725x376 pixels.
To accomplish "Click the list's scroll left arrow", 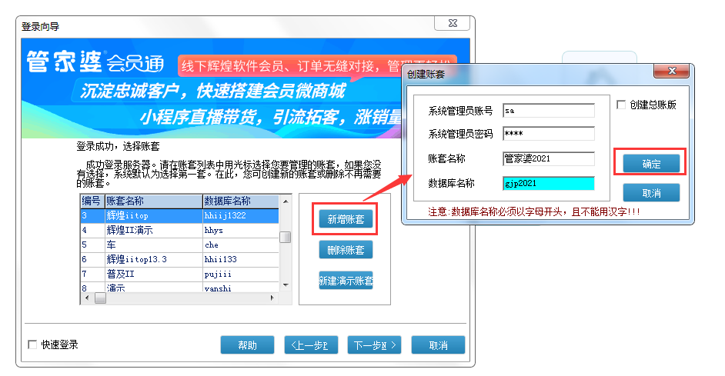I will [x=87, y=298].
